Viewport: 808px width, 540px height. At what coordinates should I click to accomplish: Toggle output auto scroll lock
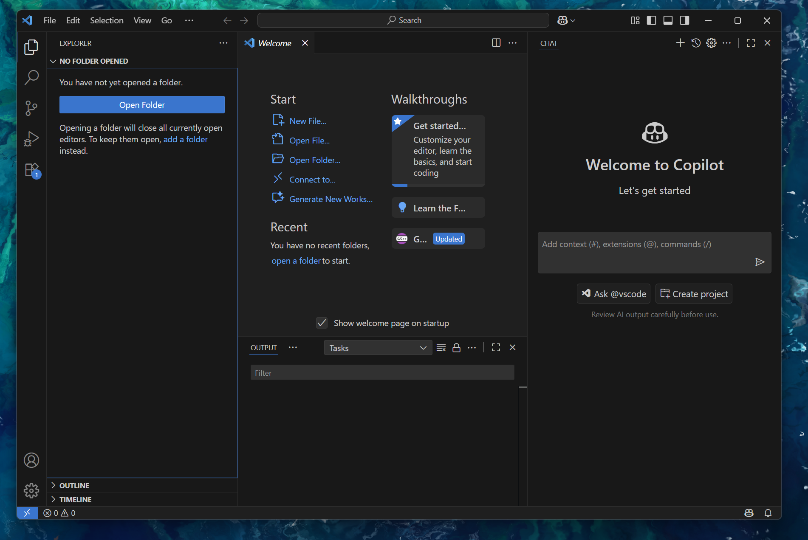(456, 348)
